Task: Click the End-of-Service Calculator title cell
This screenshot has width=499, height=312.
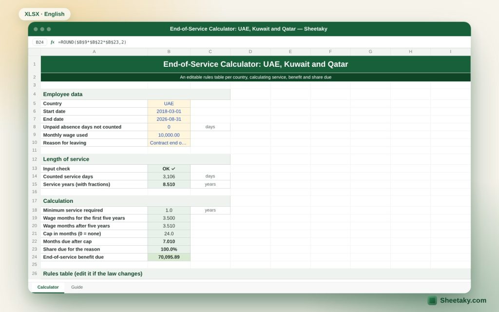Action: tap(255, 64)
